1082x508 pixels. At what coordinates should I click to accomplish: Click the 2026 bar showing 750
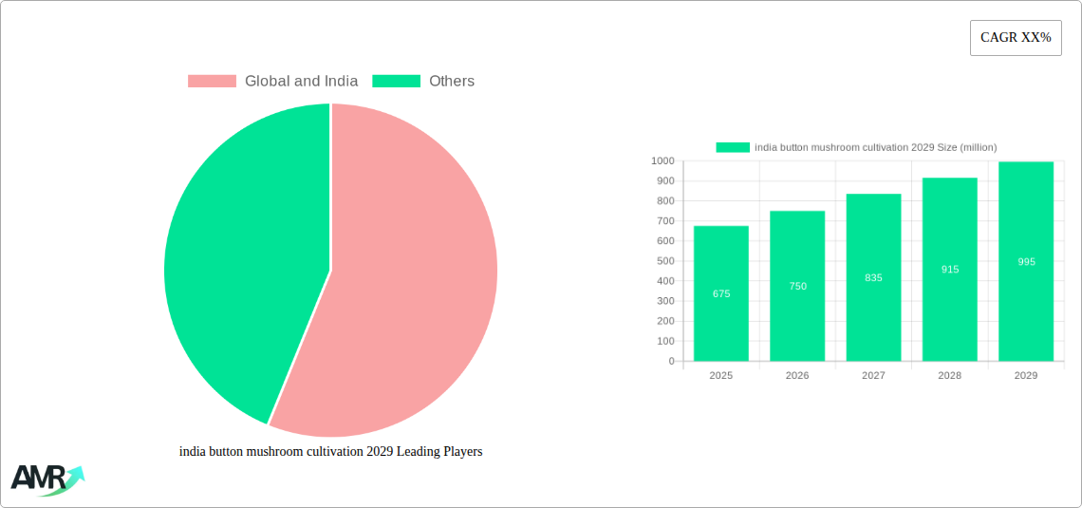point(797,286)
